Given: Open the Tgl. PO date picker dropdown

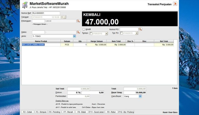Looking at the screenshot, I should click(x=137, y=33).
